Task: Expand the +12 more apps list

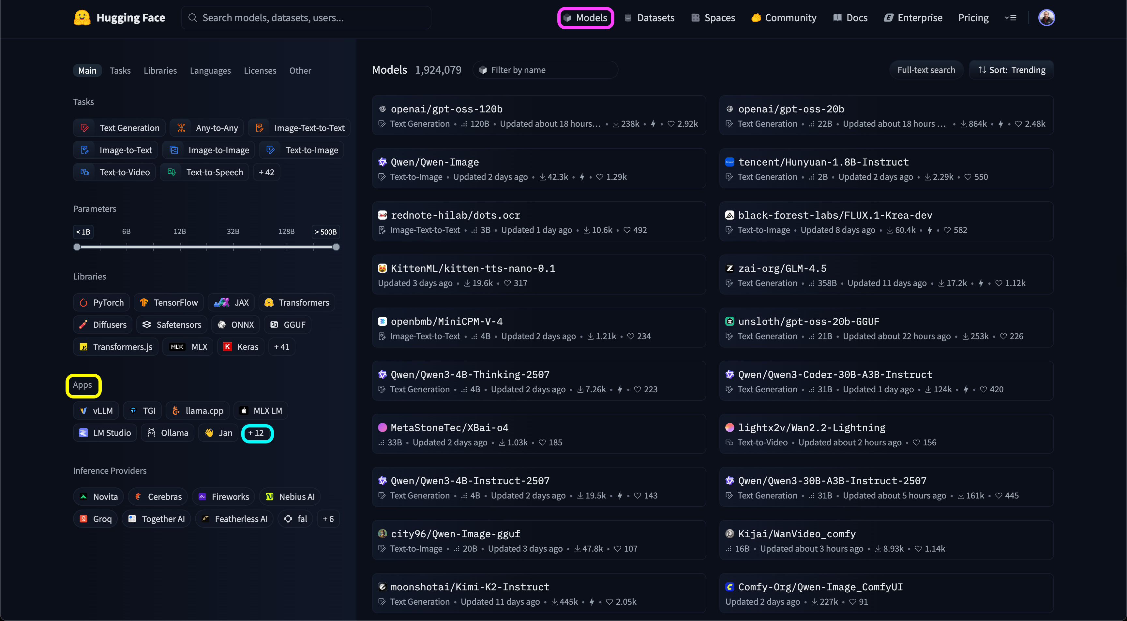Action: pos(257,433)
